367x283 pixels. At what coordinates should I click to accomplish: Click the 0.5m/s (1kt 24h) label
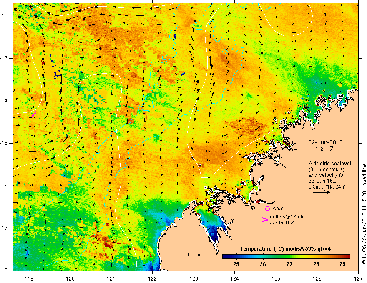[327, 187]
